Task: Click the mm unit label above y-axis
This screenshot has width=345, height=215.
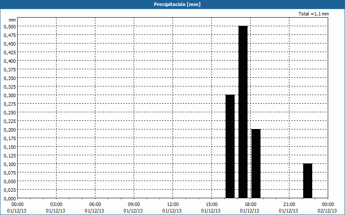Action: (x=13, y=20)
